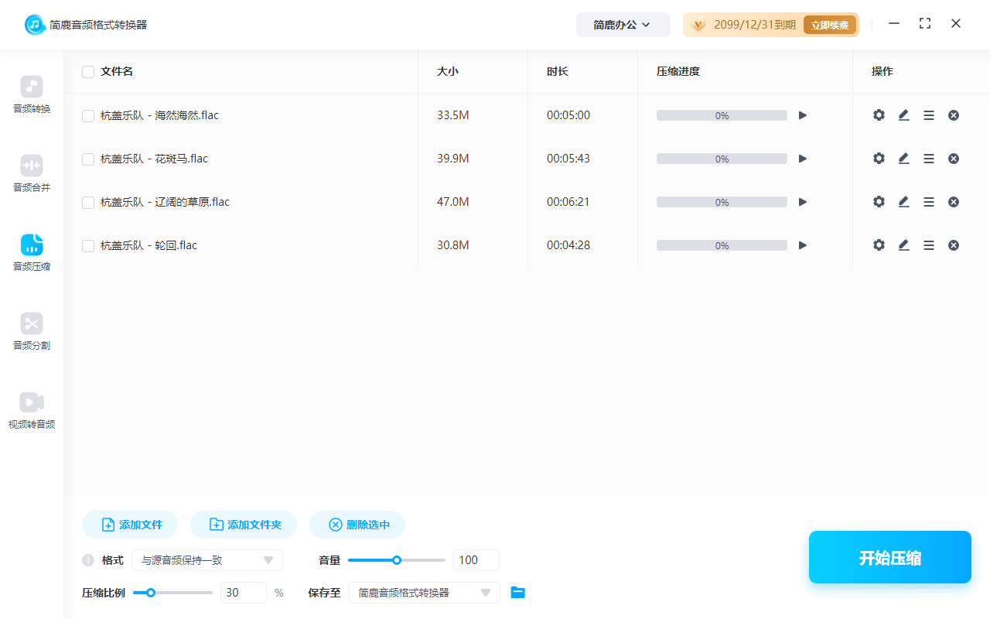This screenshot has height=619, width=990.
Task: Open the 格式 dropdown
Action: [x=207, y=559]
